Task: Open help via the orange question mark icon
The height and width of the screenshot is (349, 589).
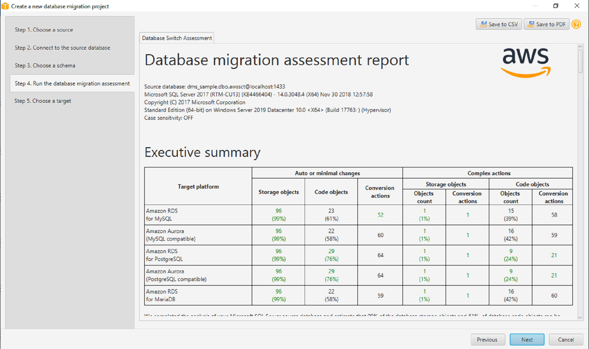Action: (576, 24)
